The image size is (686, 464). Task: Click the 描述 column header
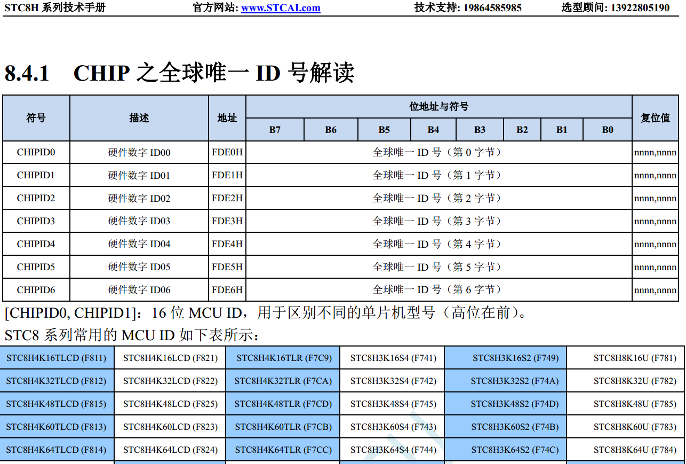click(139, 118)
